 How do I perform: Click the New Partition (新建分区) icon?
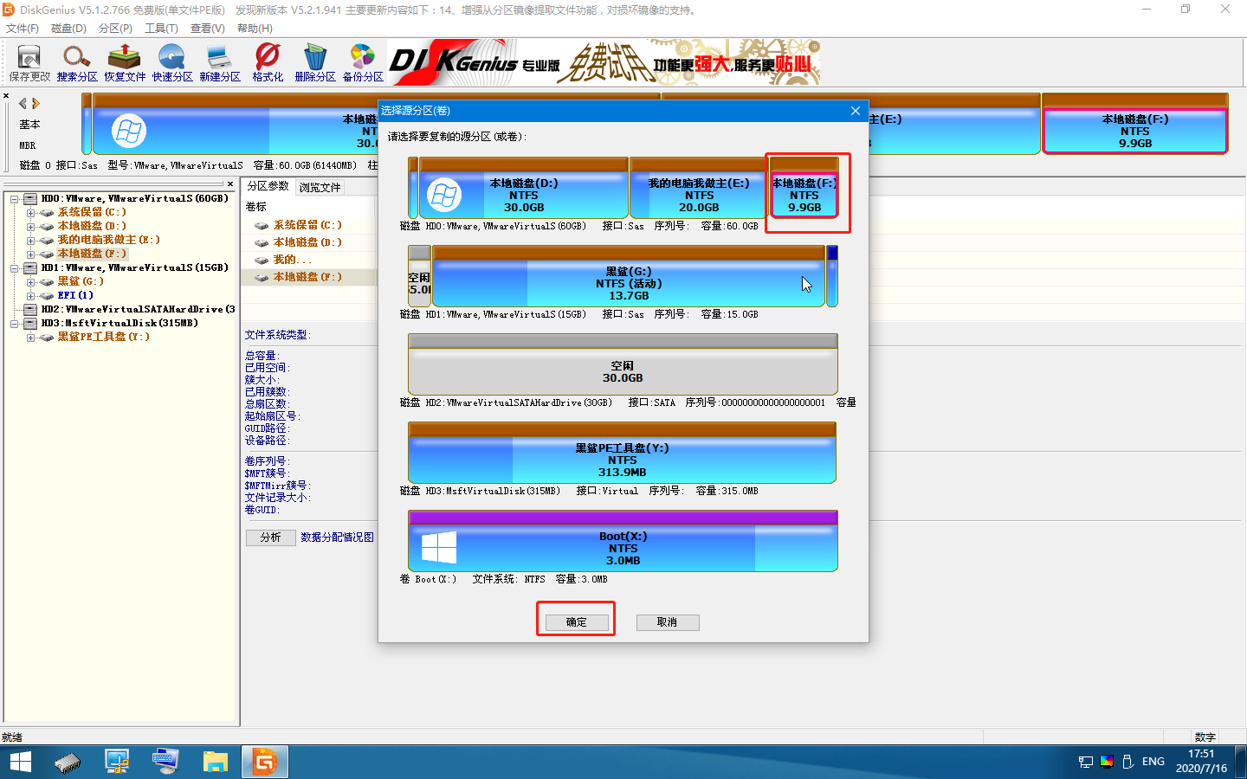tap(220, 63)
